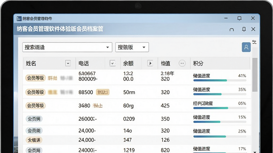Click the orange label beside 3680

(x=98, y=105)
